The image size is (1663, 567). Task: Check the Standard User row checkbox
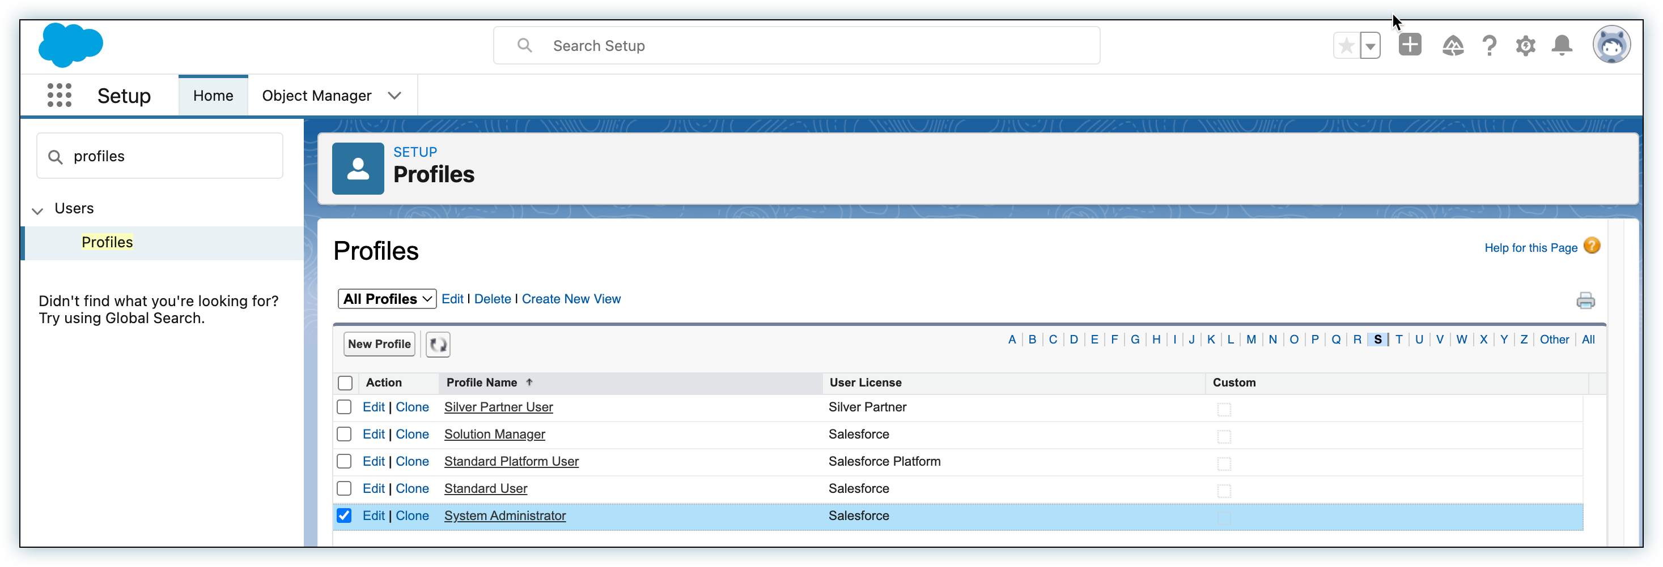click(x=344, y=488)
